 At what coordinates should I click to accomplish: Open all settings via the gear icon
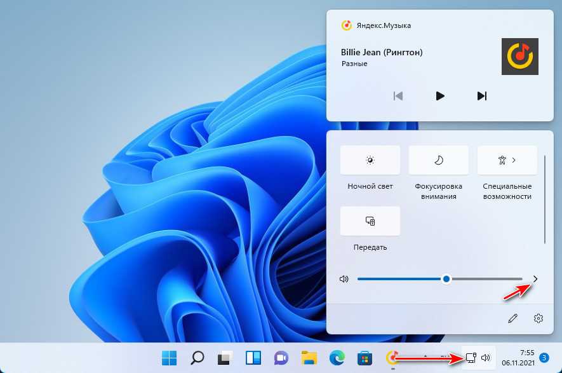tap(539, 318)
